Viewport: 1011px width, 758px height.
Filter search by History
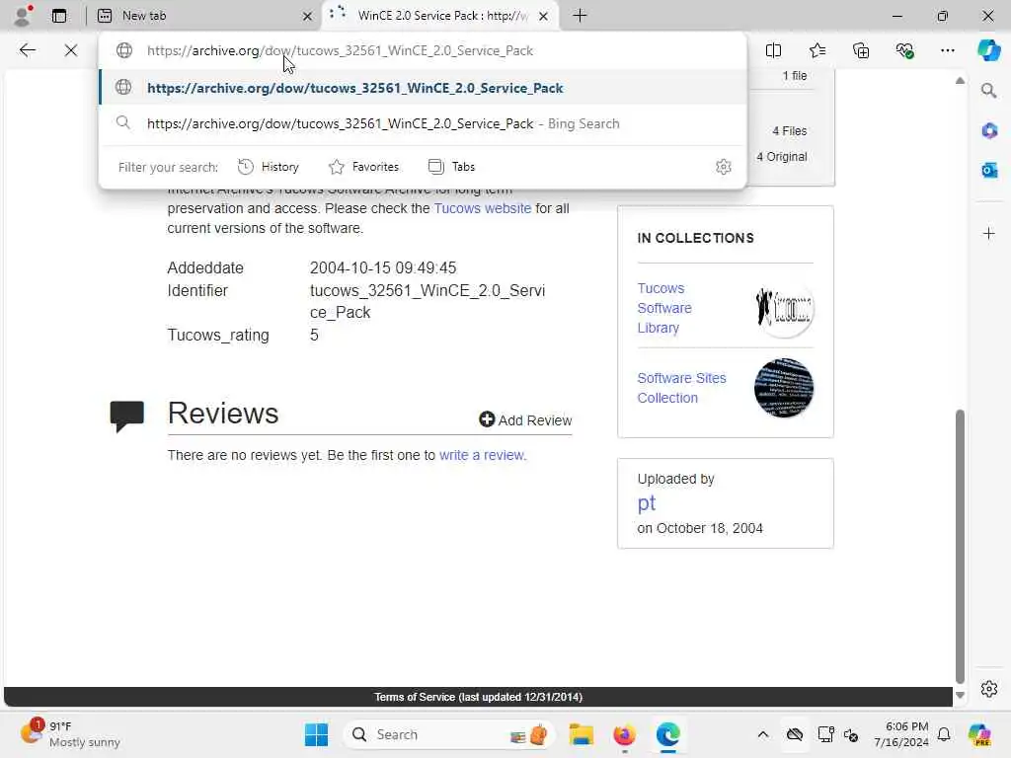[269, 167]
